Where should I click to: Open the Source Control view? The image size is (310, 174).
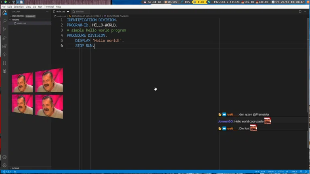pos(4,29)
